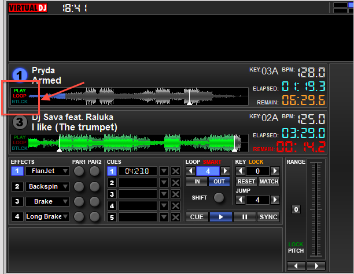Reset pitch with the 0 button
The image size is (354, 274).
296,209
